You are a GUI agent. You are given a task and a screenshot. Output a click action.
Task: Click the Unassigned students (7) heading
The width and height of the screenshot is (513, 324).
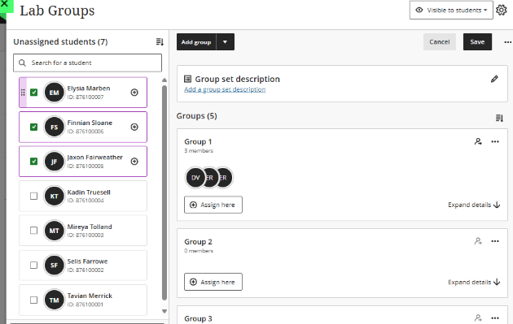coord(60,41)
